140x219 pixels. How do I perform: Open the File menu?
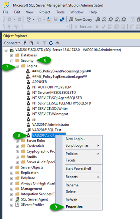tap(6, 12)
